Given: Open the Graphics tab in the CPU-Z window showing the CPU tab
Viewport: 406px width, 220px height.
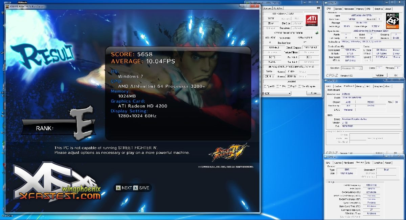Looking at the screenshot, I should [379, 9].
